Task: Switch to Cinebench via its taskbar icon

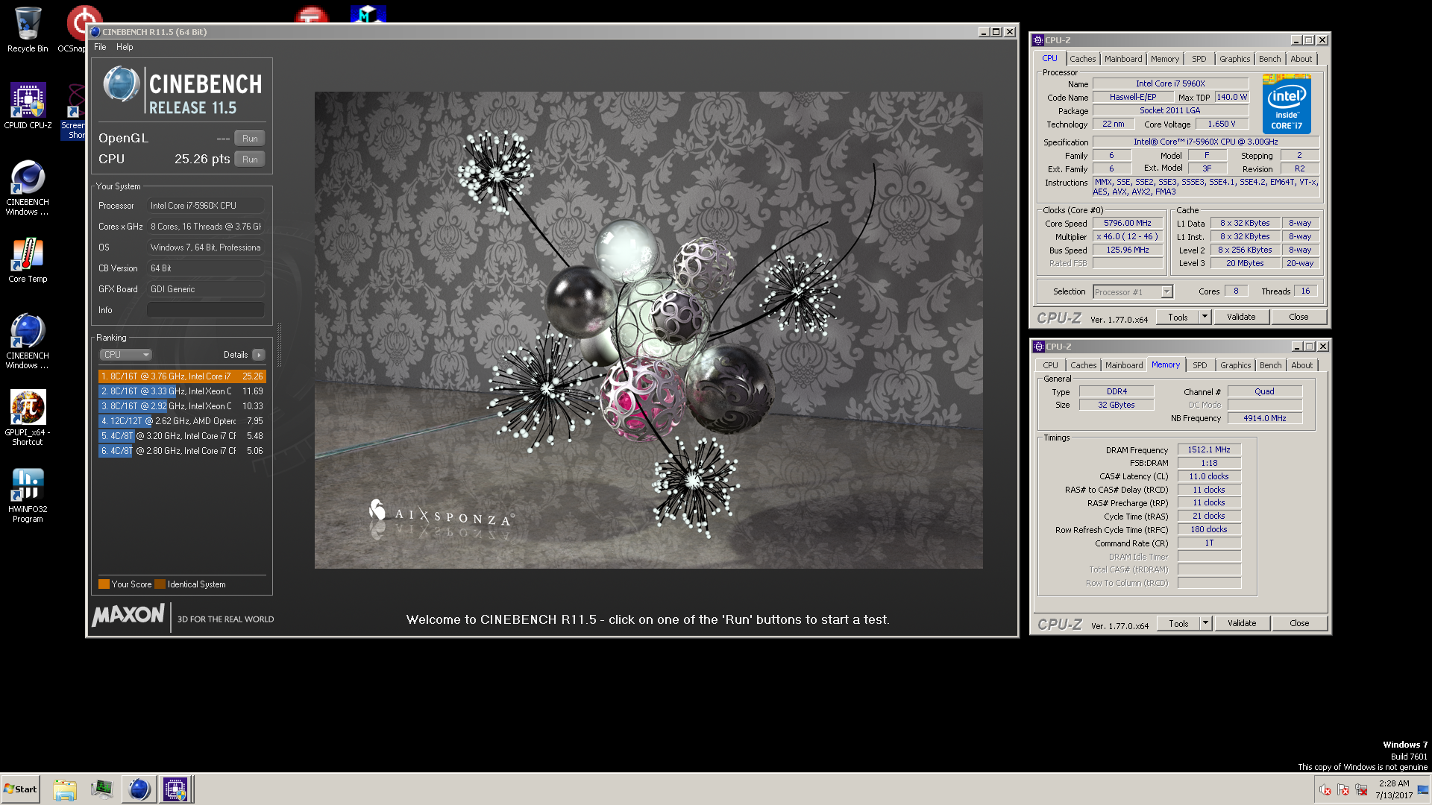Action: (139, 789)
